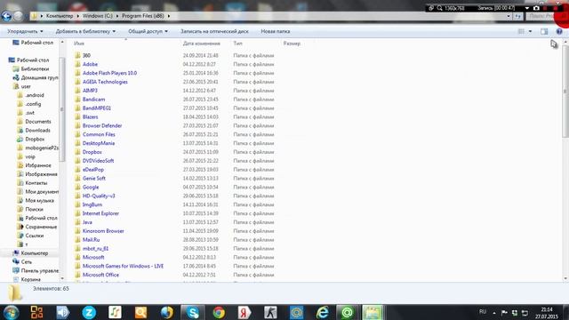Select the ImgBurn folder
Image resolution: width=569 pixels, height=320 pixels.
coord(92,204)
